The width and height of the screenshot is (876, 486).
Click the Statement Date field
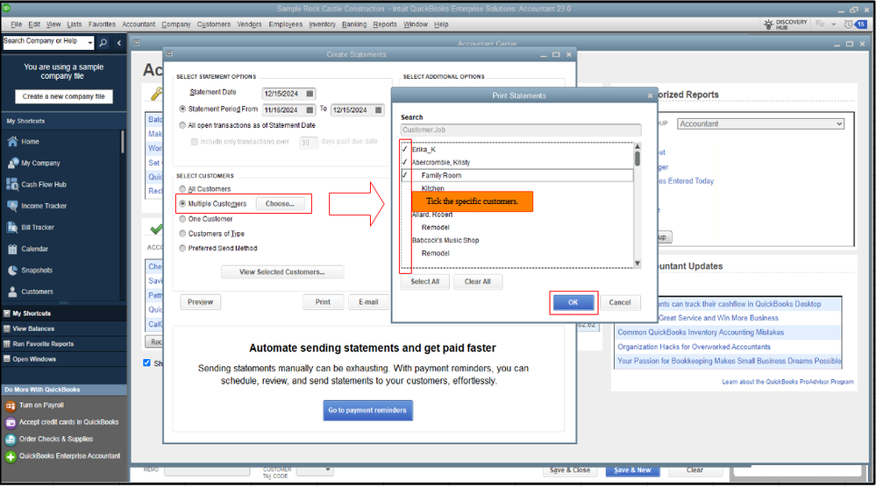[282, 94]
